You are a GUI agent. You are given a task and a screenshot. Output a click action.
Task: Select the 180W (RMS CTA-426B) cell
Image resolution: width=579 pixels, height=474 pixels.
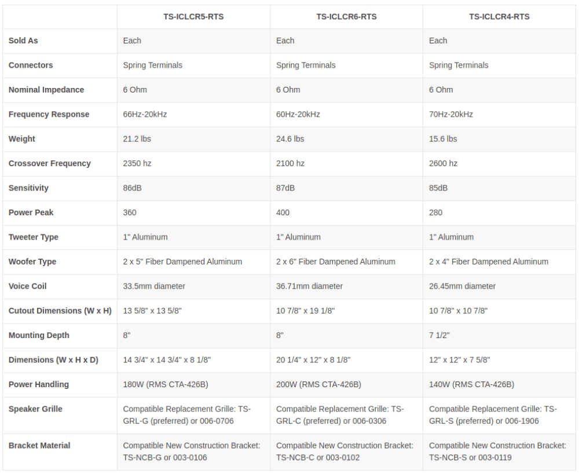166,384
